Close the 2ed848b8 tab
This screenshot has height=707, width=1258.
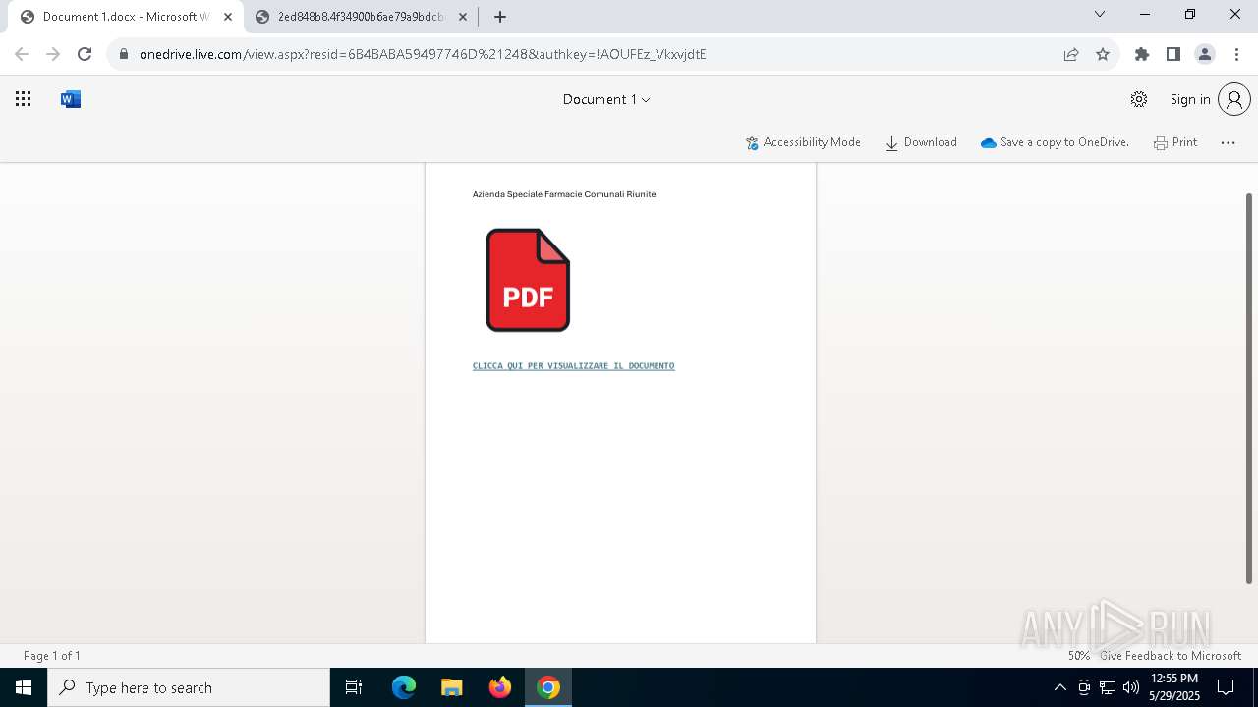462,17
